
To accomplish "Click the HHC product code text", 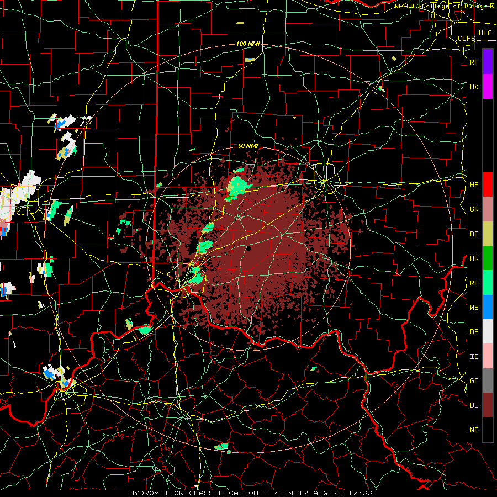I will [485, 33].
